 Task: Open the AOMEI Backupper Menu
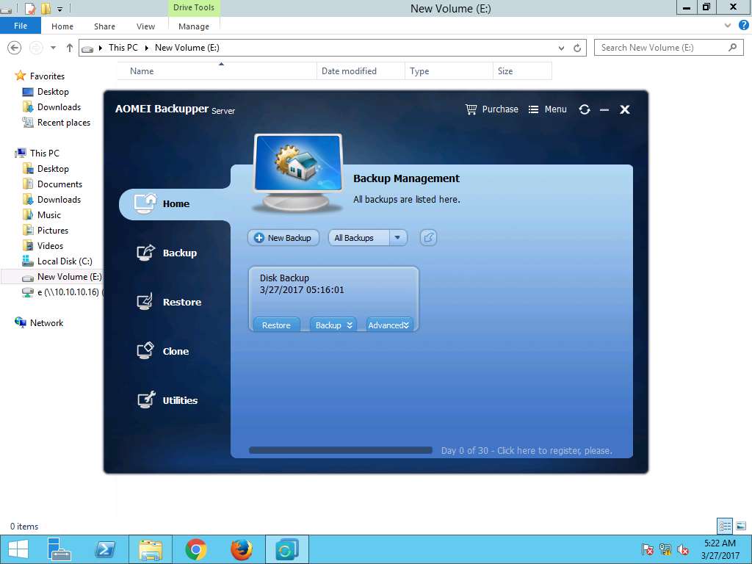[548, 109]
